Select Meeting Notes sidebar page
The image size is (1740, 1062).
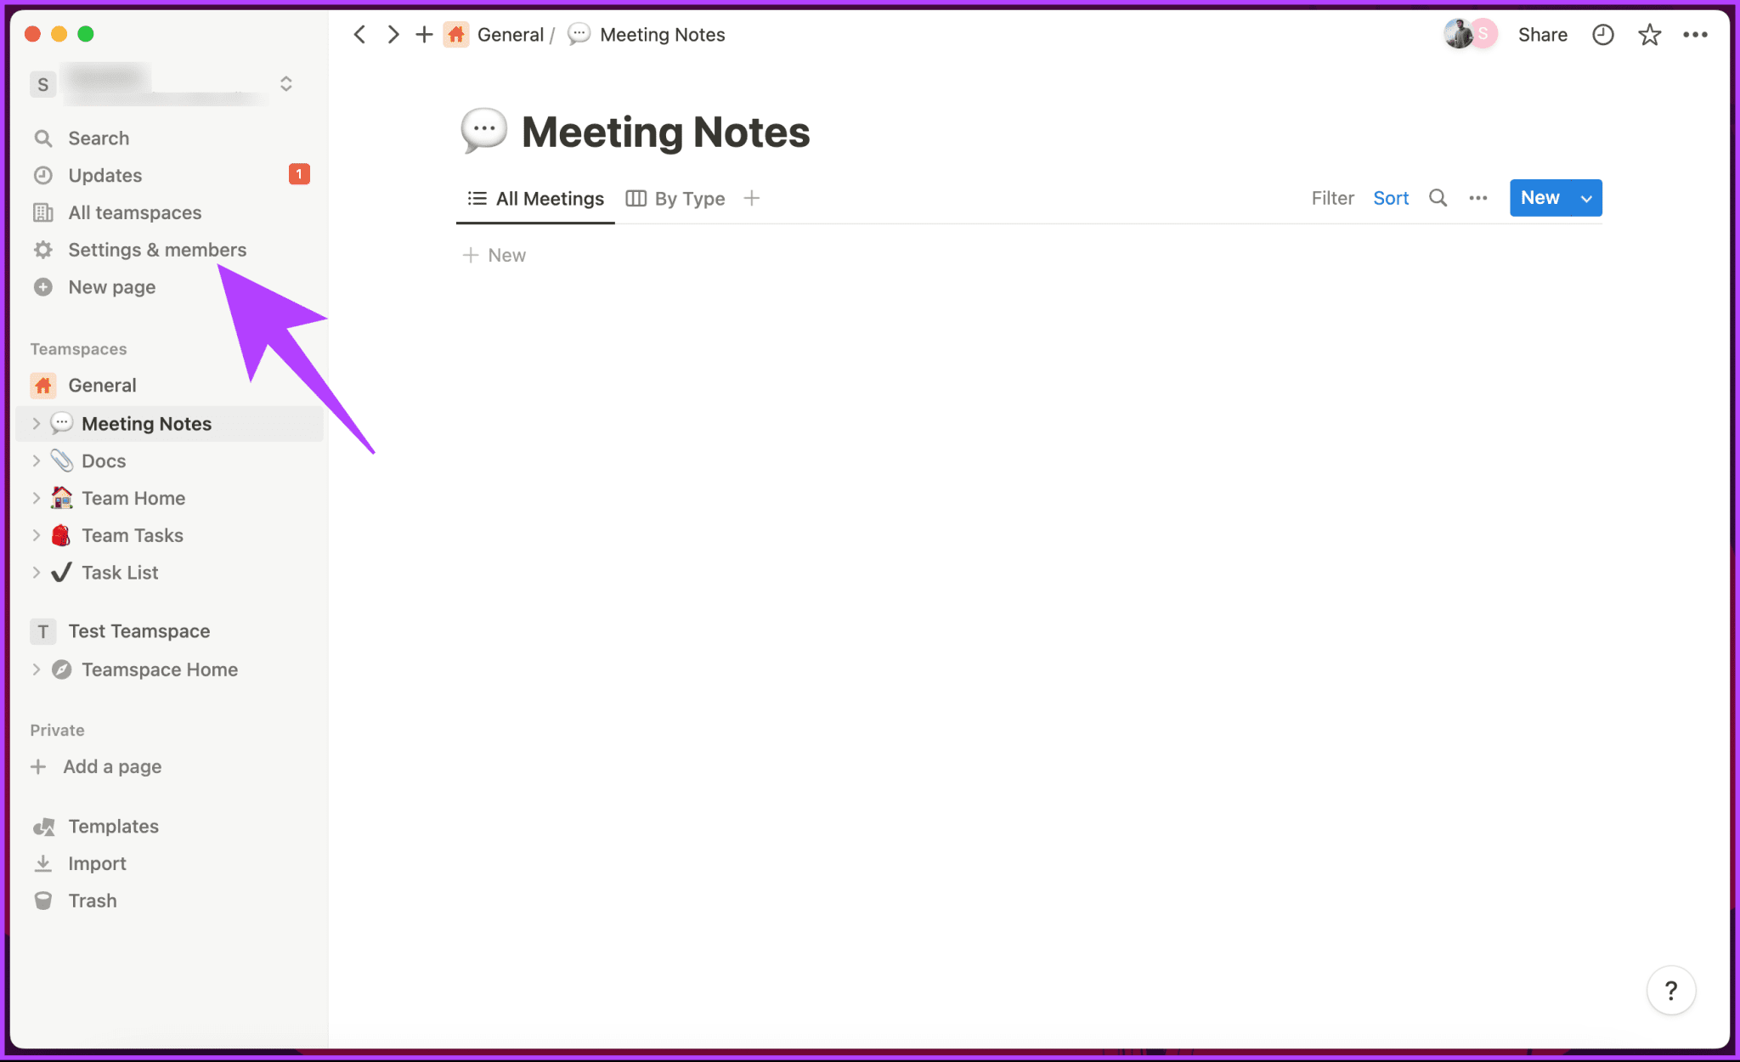(x=146, y=424)
